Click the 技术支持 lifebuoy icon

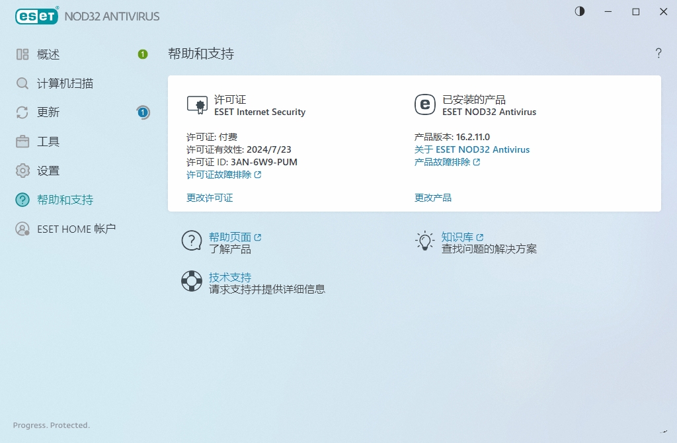pyautogui.click(x=191, y=281)
